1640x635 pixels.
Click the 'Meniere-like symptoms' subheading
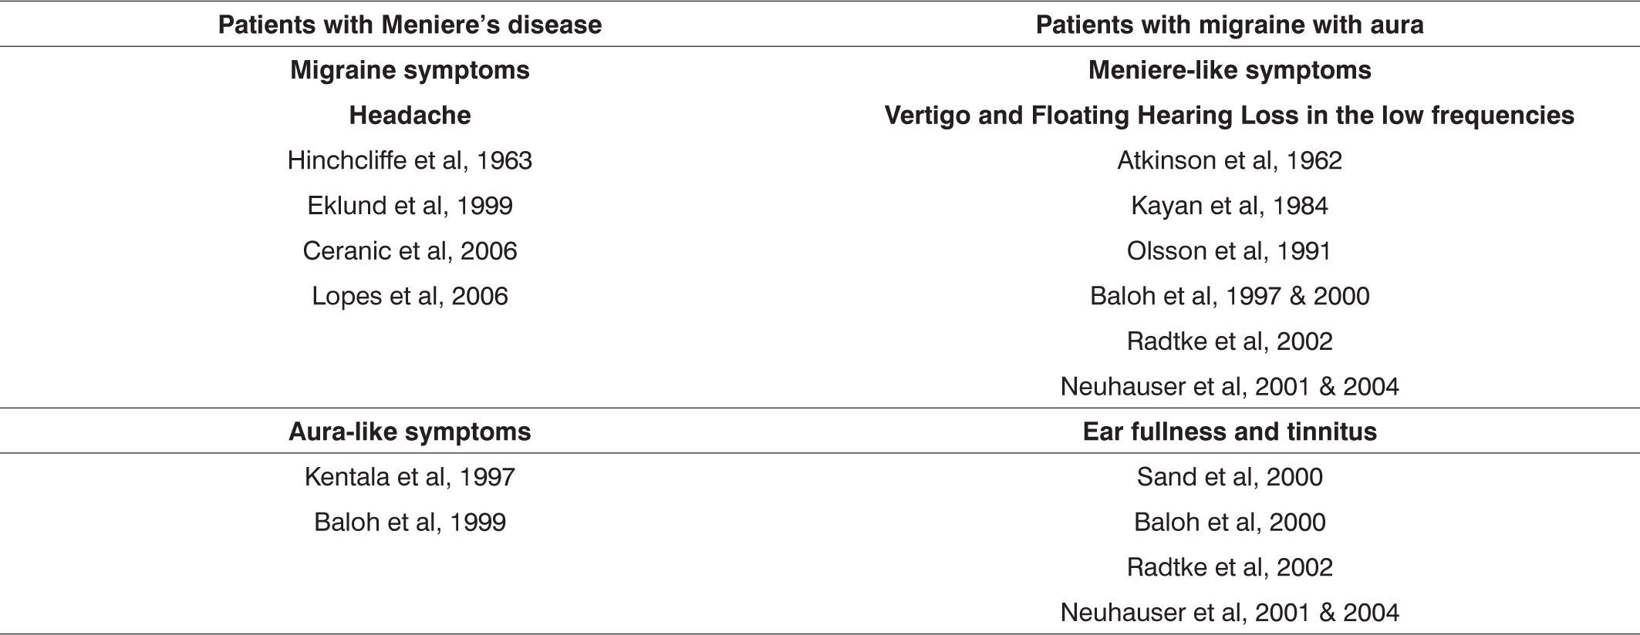tap(1229, 70)
